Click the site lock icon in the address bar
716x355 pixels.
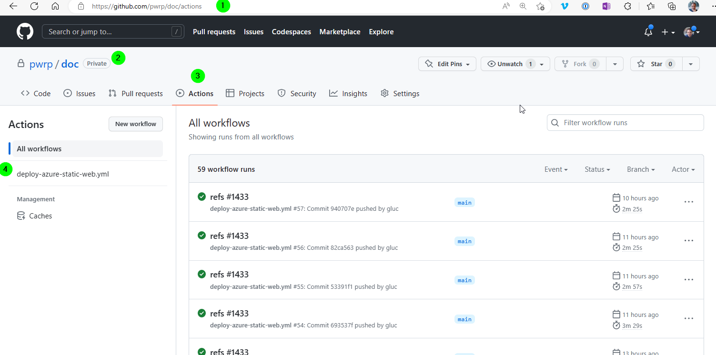81,6
